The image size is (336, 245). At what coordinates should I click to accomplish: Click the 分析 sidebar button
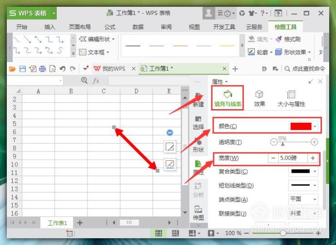pos(198,190)
